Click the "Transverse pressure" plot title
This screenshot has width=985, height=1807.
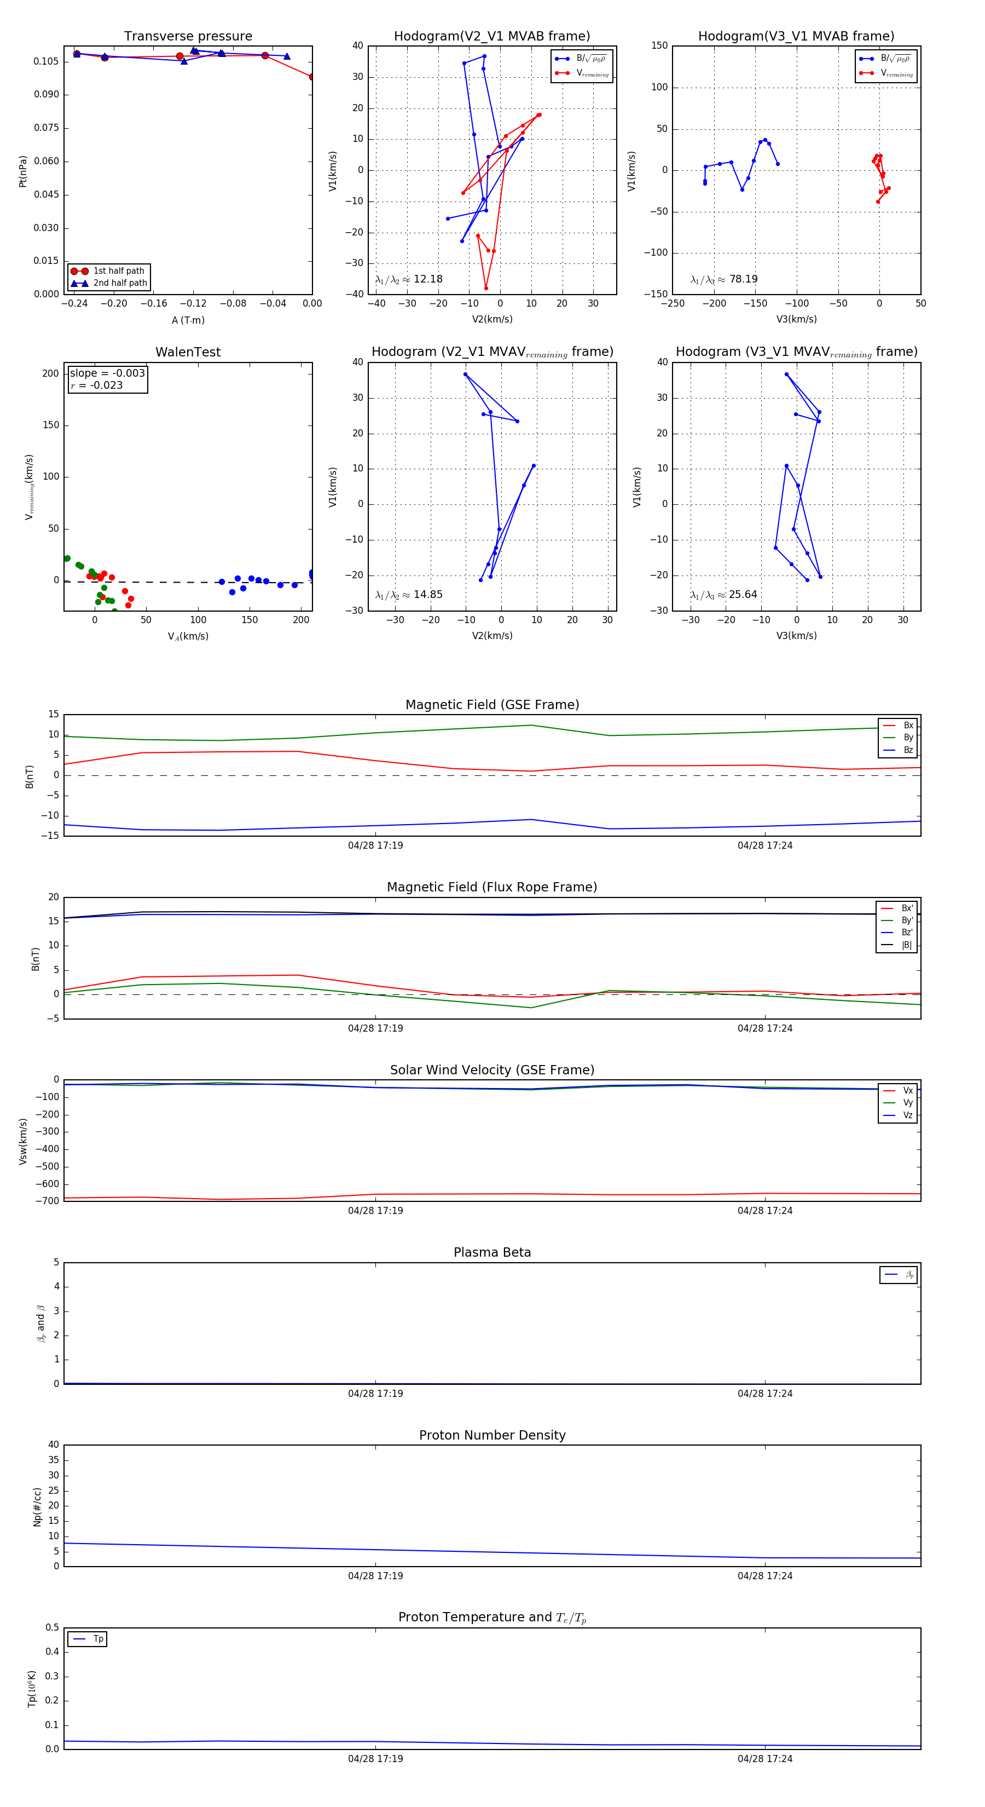[x=188, y=37]
